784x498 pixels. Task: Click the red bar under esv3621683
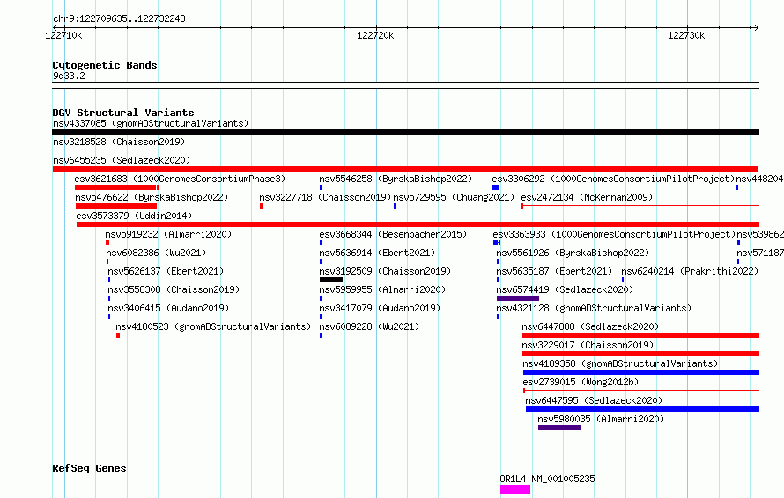116,187
